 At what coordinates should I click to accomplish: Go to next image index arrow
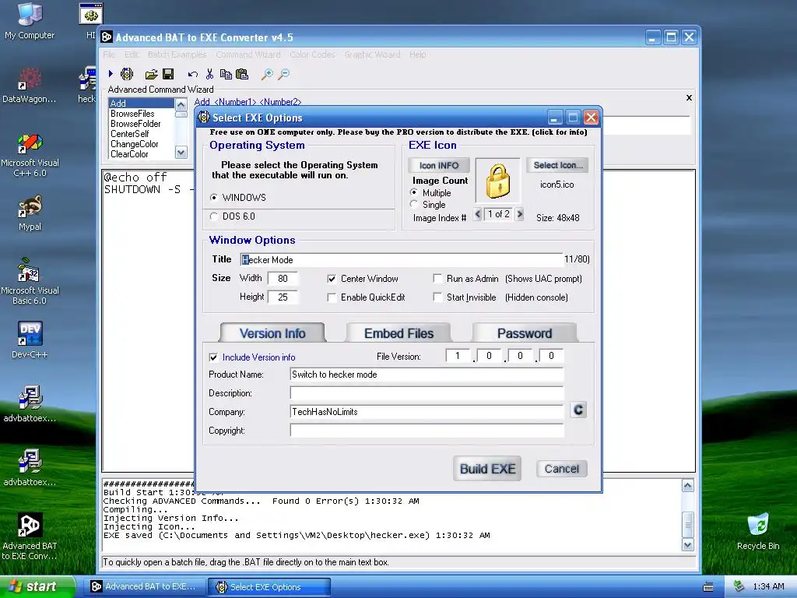click(519, 214)
